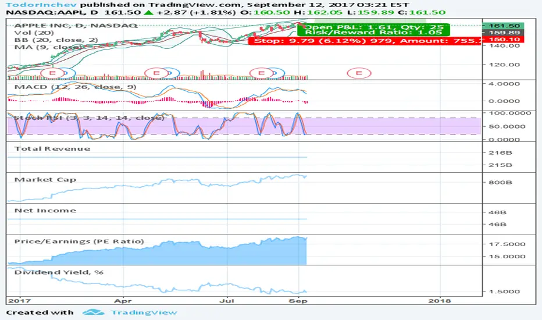This screenshot has height=320, width=542.
Task: Click the 'Net Income' pane label
Action: coord(45,211)
